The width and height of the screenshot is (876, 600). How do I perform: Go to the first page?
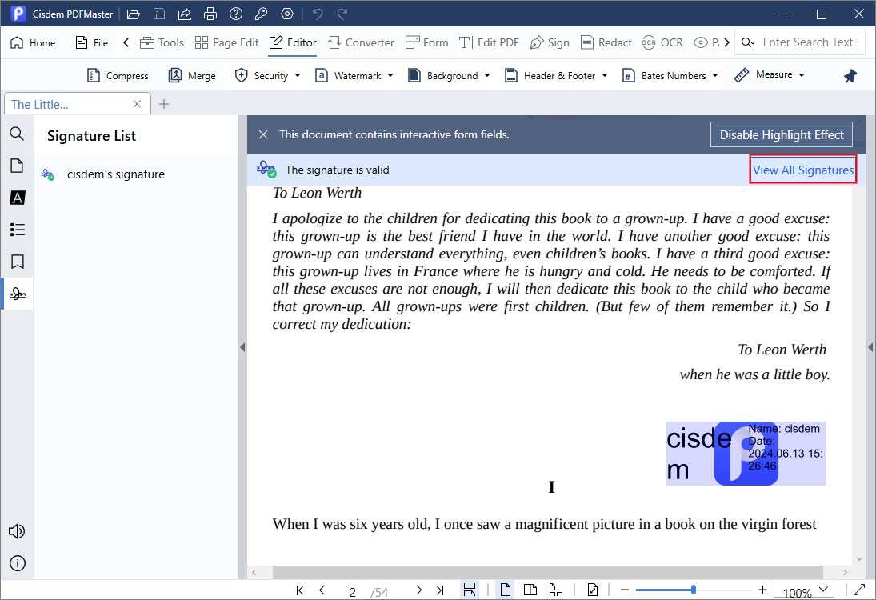coord(300,590)
